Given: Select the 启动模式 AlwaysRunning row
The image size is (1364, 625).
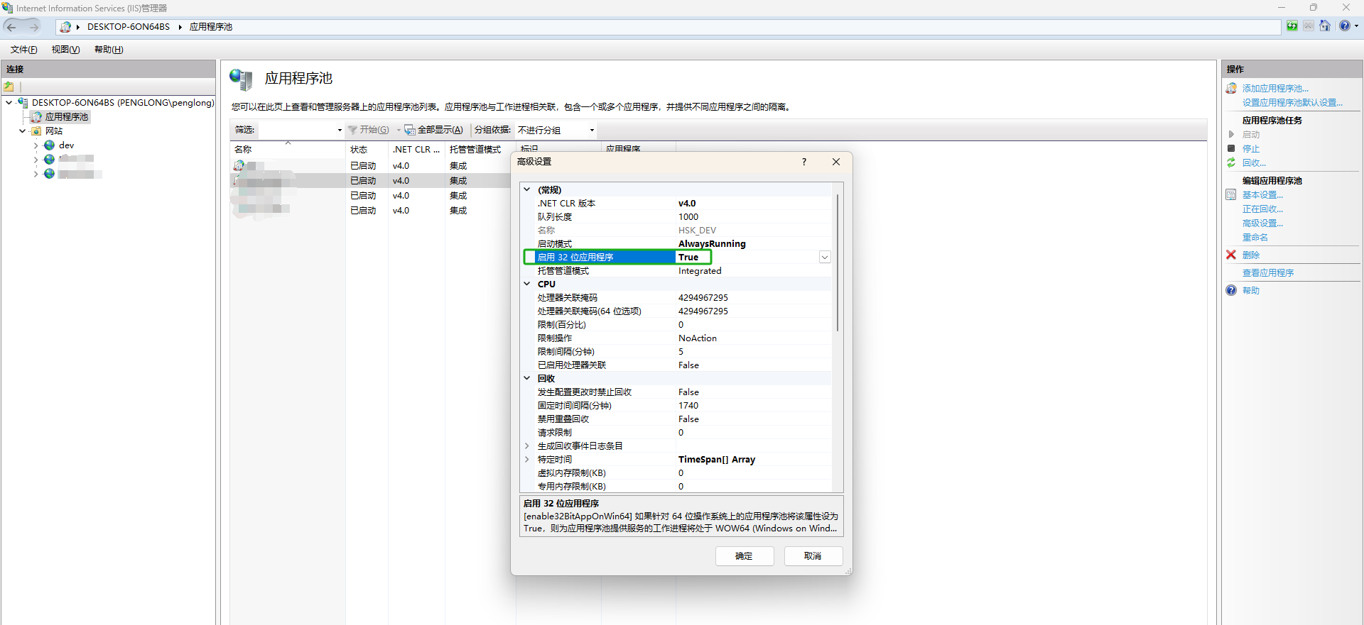Looking at the screenshot, I should pyautogui.click(x=683, y=244).
